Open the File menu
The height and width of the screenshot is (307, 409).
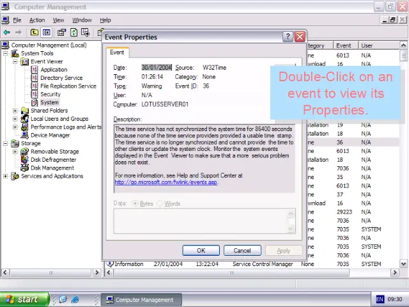click(17, 20)
